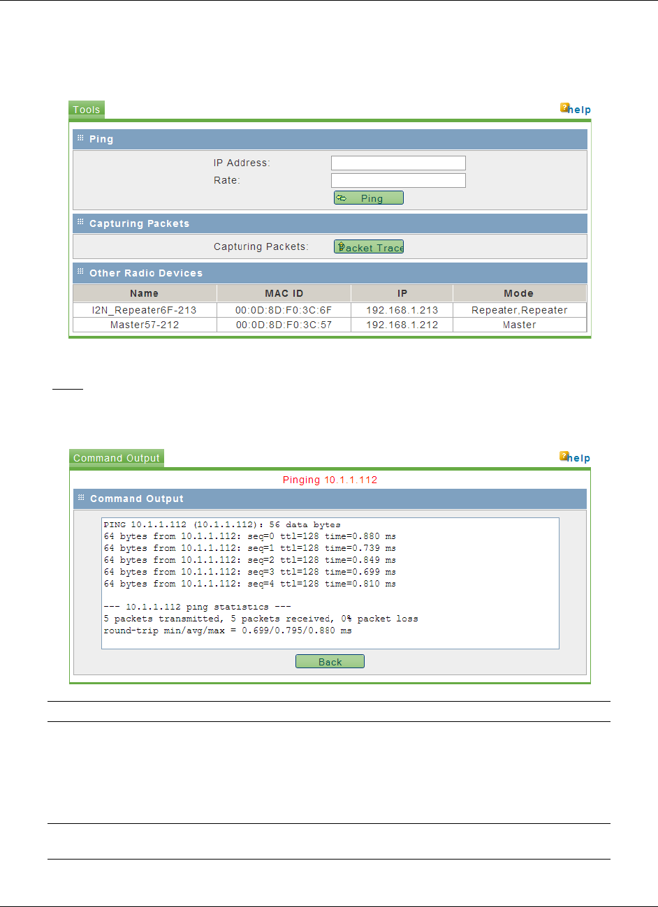Click the Master mode cell
658x907 pixels.
(519, 325)
